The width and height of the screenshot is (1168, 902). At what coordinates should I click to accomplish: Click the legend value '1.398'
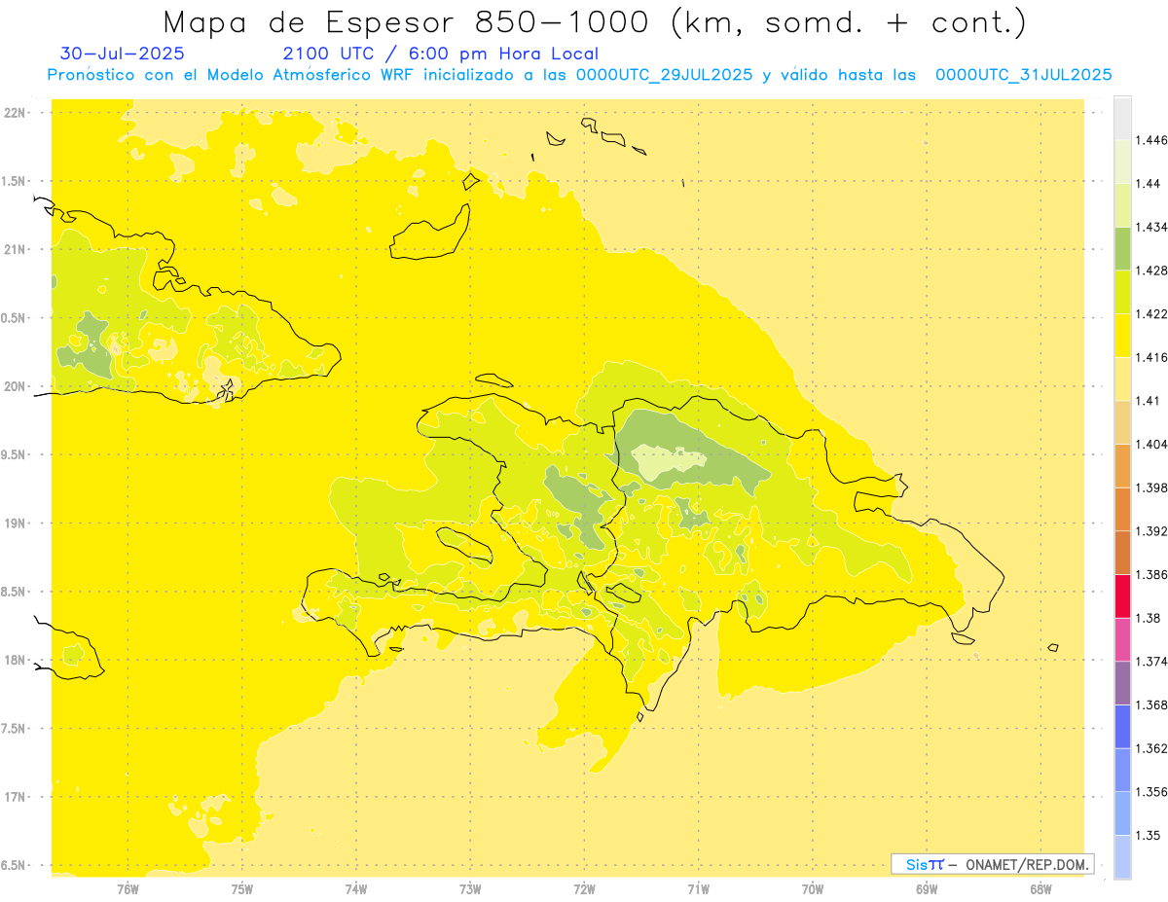coord(1150,487)
